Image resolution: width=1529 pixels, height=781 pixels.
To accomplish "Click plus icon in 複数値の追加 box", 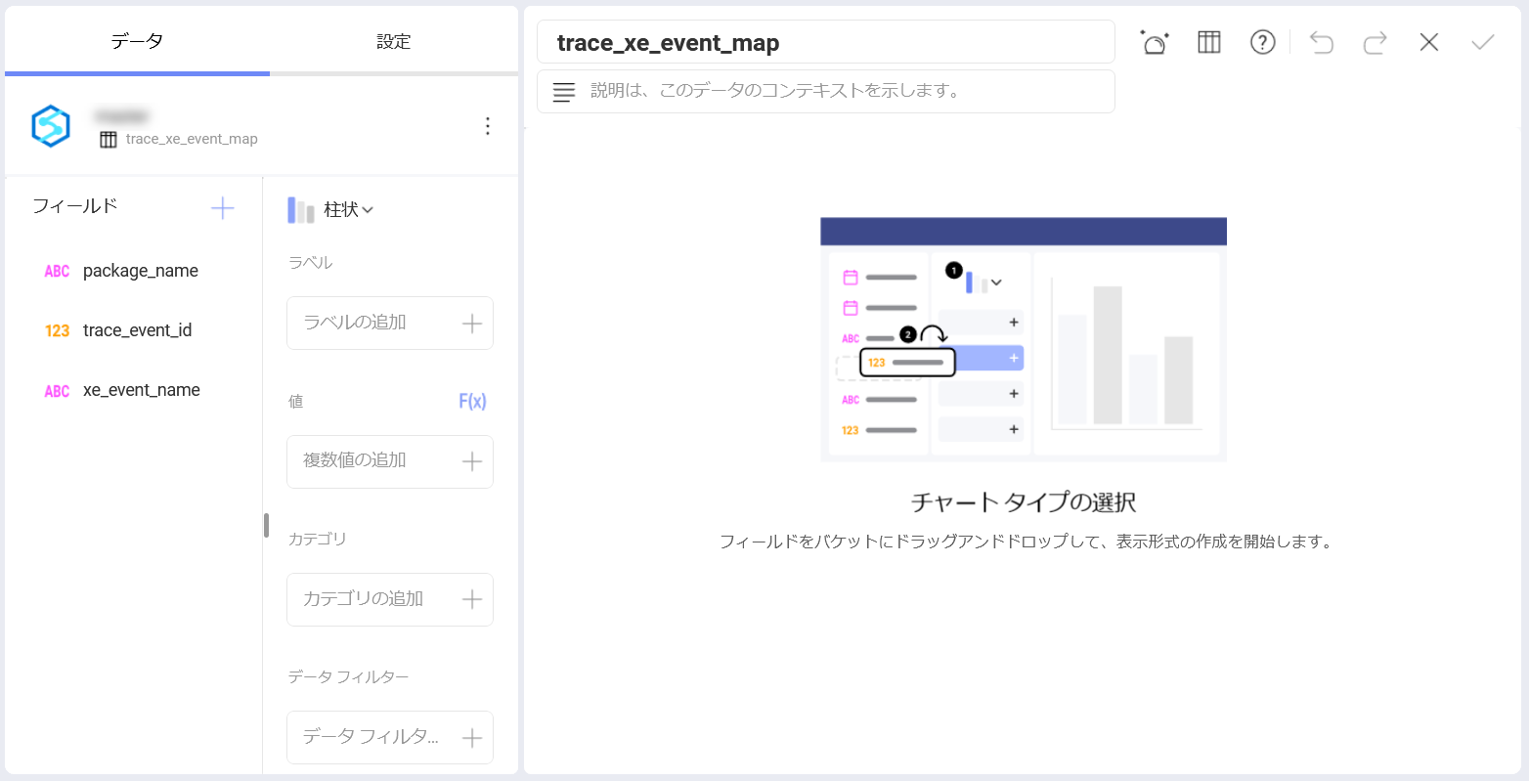I will point(472,461).
